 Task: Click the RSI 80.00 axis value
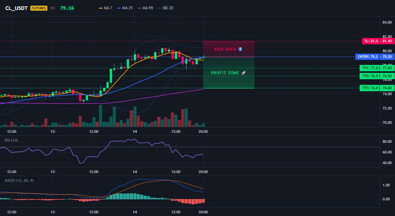387,141
